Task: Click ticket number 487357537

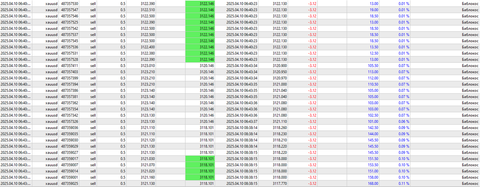Action: 70,35
